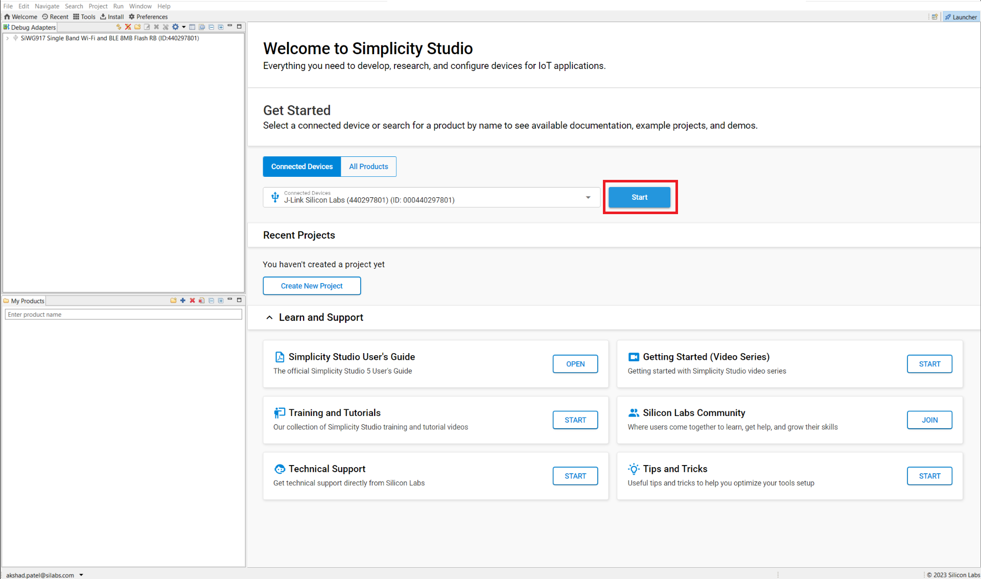Click the gray double-X remove-all icon in Debug Adapters
Viewport: 981px width, 579px height.
(x=166, y=27)
